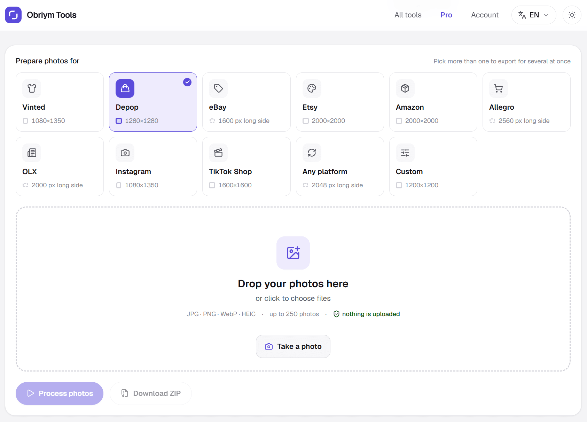Click the Vinted t-shirt icon
Screen dimensions: 587x422
click(x=32, y=88)
